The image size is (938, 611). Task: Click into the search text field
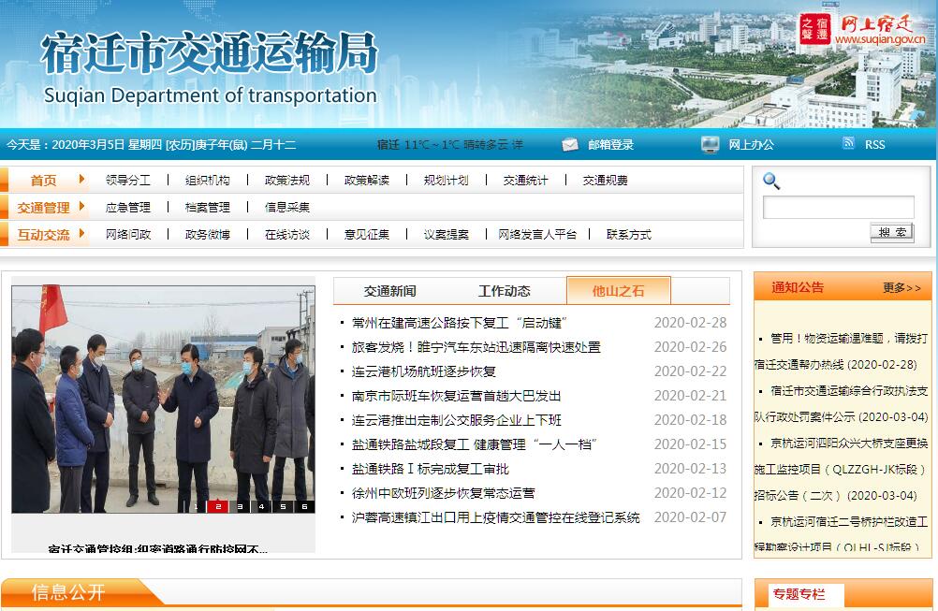[838, 208]
